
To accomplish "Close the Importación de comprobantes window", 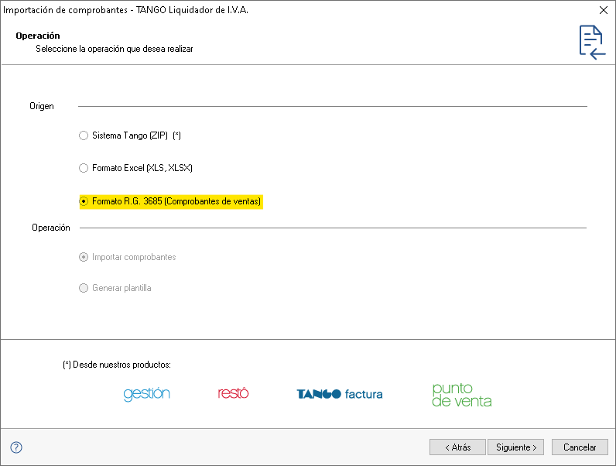I will point(604,10).
